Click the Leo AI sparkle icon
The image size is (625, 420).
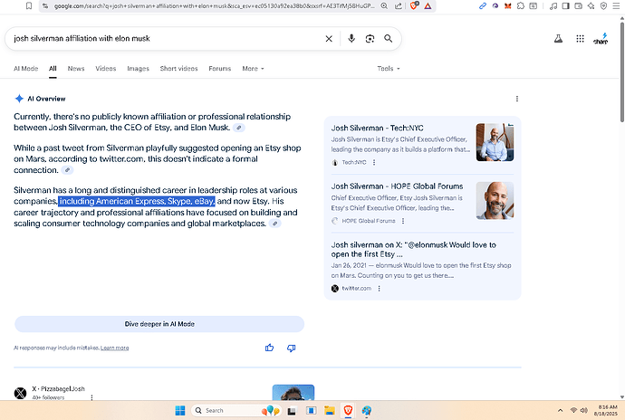pyautogui.click(x=591, y=6)
